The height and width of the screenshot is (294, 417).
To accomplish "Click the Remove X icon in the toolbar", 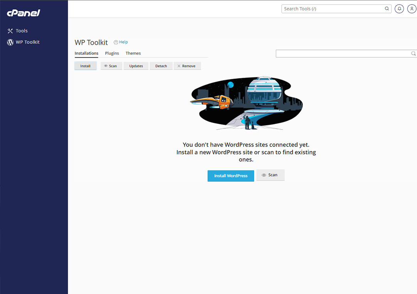I will 179,65.
